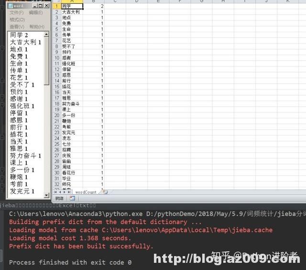
Task: Select Excel cell A1 containing 同学
Action: [x=72, y=6]
